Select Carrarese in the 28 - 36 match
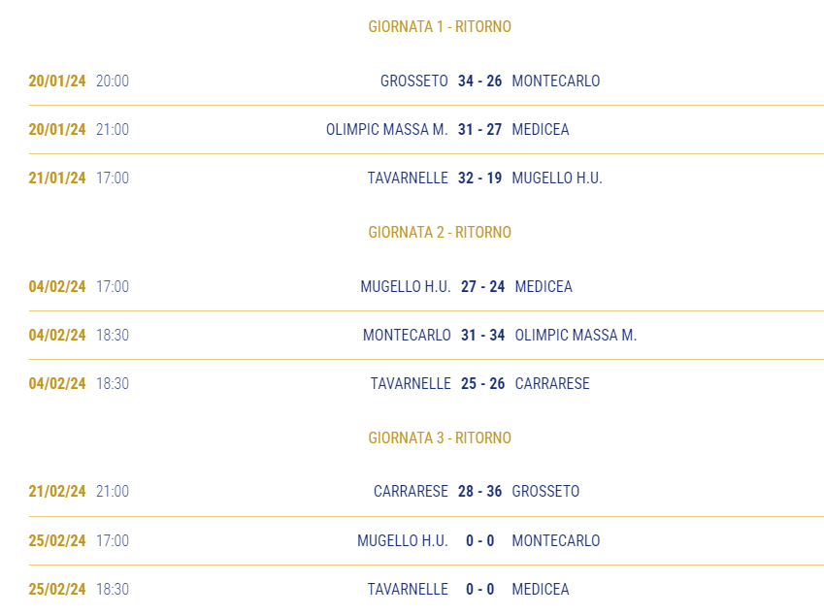This screenshot has height=615, width=824. [x=411, y=491]
